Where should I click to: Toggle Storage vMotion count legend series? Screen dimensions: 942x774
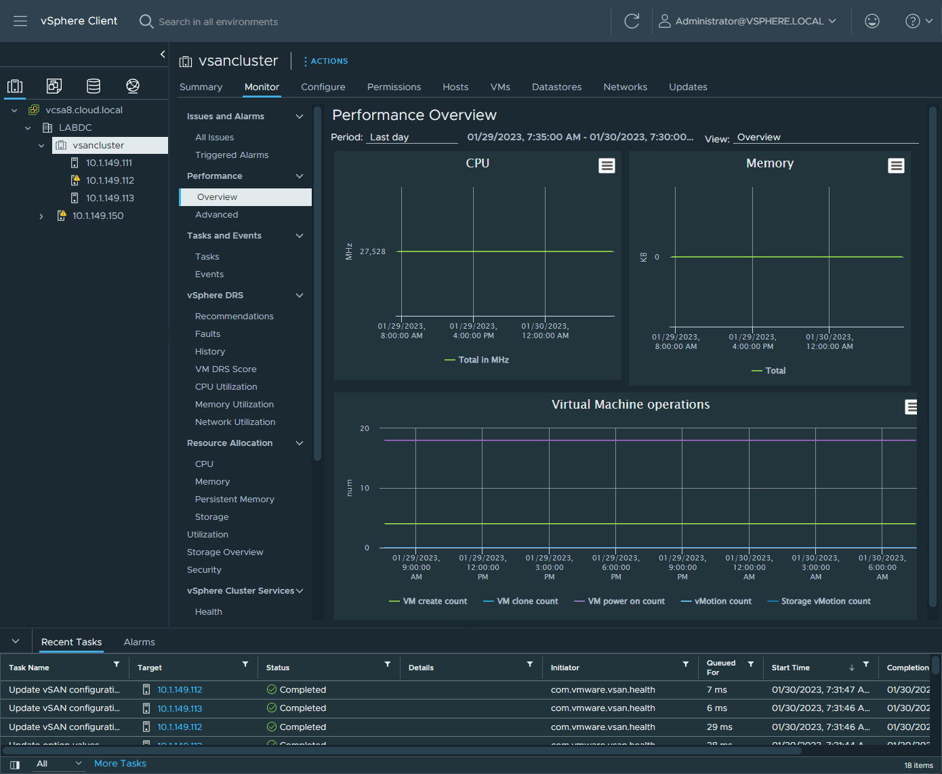tap(825, 601)
